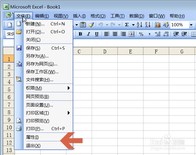Open the 窗口(W) menu
Image resolution: width=196 pixels, height=155 pixels.
157,16
